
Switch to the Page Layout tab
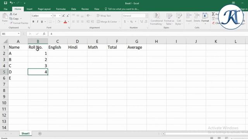(x=44, y=9)
